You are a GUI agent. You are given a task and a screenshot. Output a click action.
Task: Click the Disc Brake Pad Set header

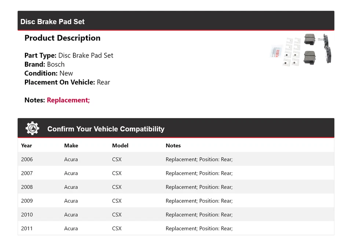(x=52, y=22)
